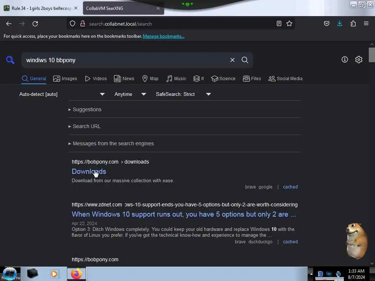Screen dimensions: 375x281
Task: Click the bobpony.com downloads URL text
Action: point(110,162)
